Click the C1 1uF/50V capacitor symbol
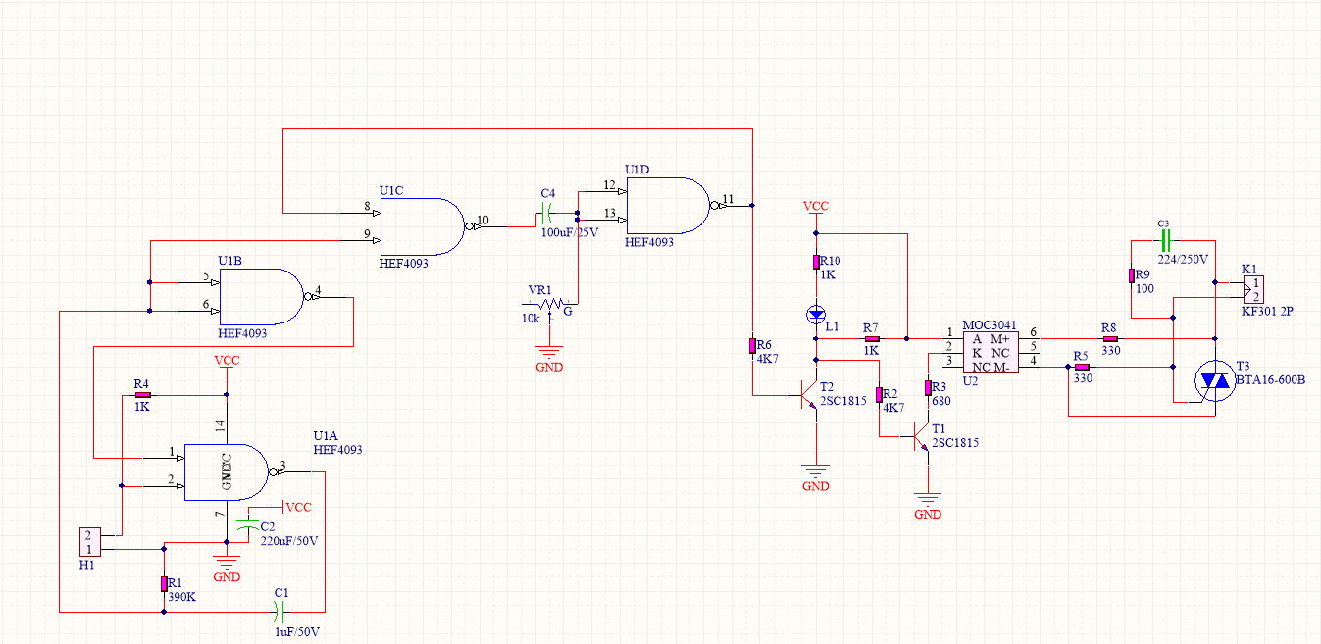1321x644 pixels. pyautogui.click(x=280, y=613)
